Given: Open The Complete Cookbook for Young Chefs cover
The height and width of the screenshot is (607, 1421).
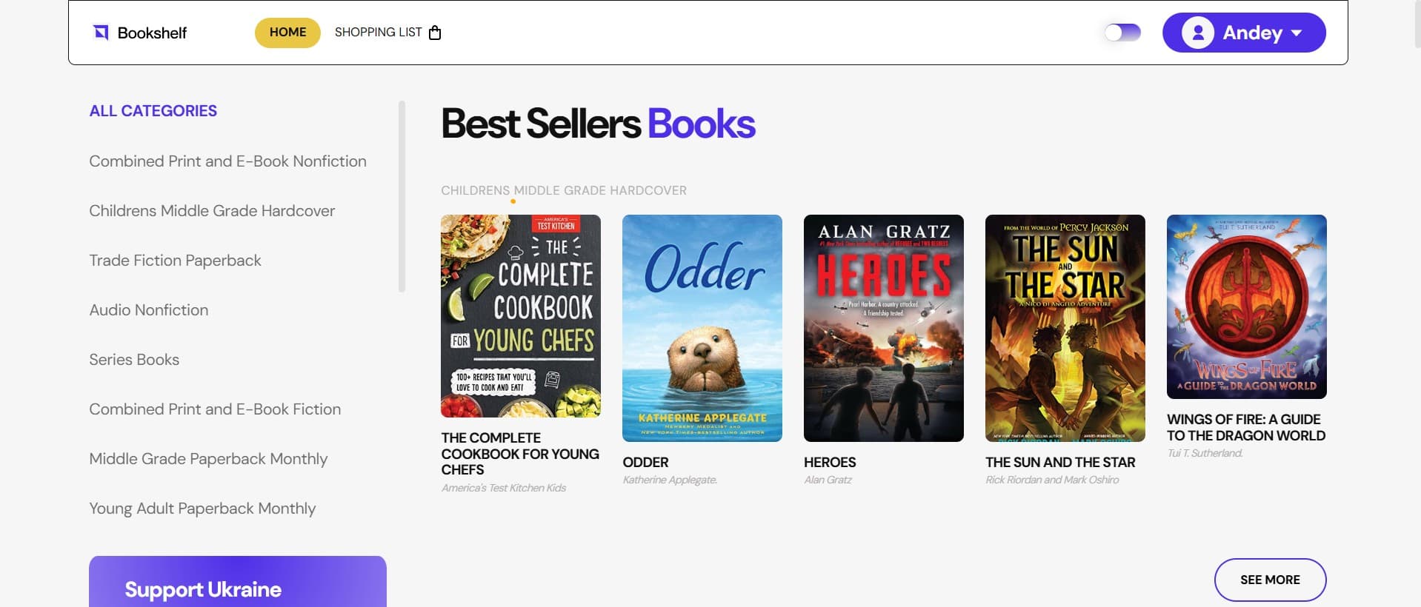Looking at the screenshot, I should 521,316.
